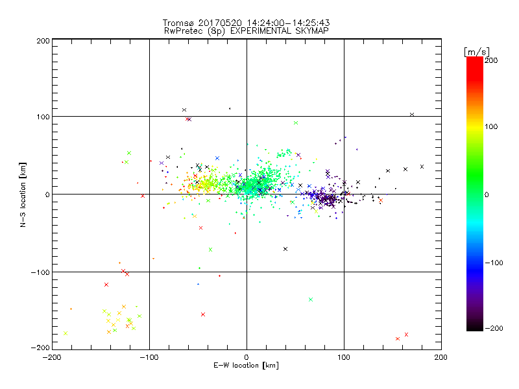The image size is (519, 389).
Task: Click the black cross marker in the far upper-right of the plot
Action: (x=412, y=115)
